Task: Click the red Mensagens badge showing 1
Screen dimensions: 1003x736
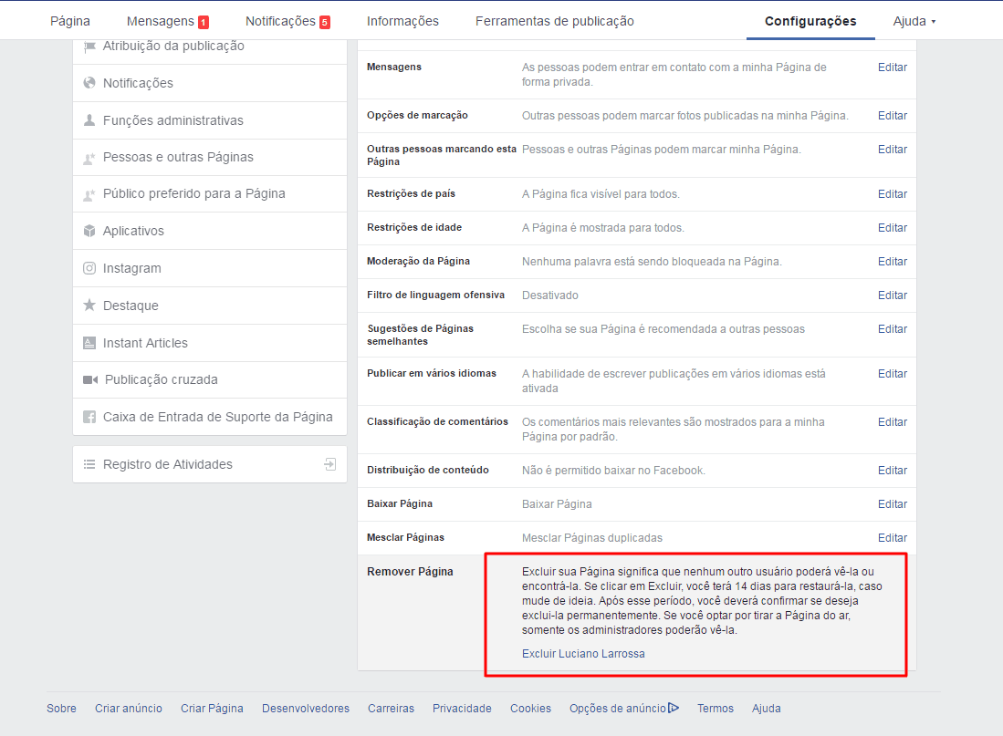Action: (204, 23)
